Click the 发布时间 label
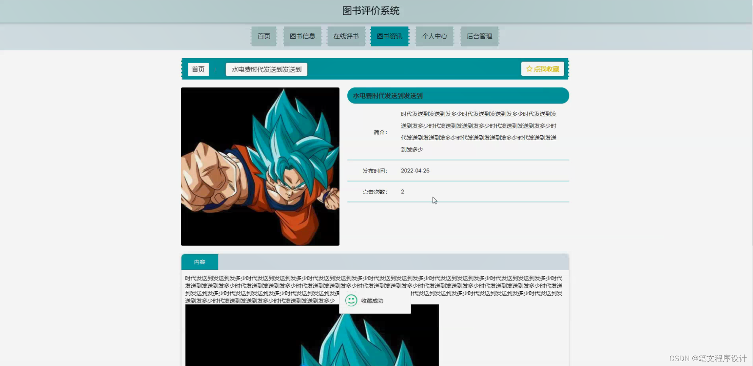Viewport: 753px width, 366px height. tap(374, 171)
